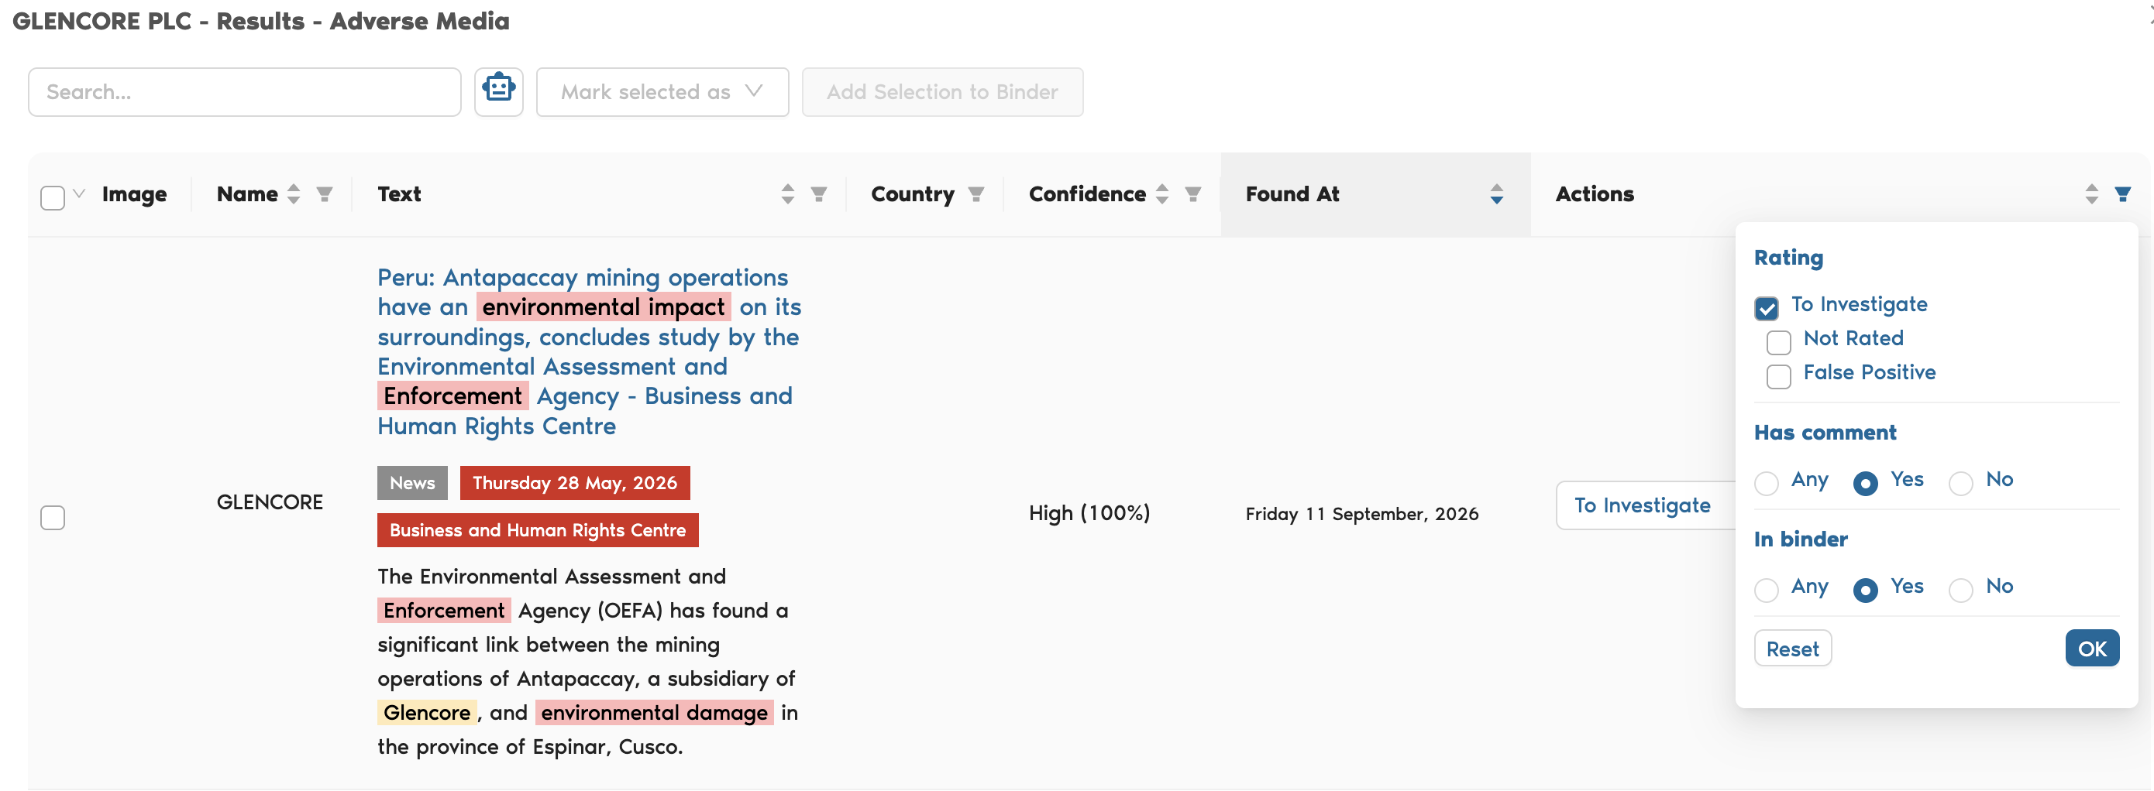Sort the Confidence column

tap(1162, 193)
